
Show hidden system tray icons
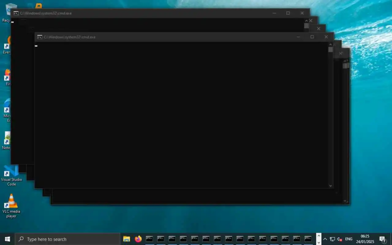pyautogui.click(x=325, y=239)
